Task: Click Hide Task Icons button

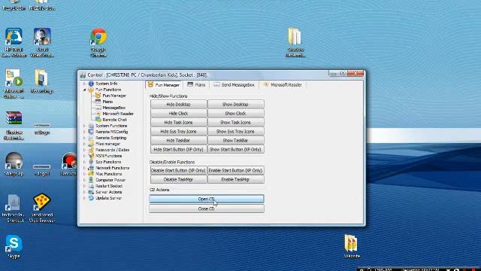Action: (178, 122)
